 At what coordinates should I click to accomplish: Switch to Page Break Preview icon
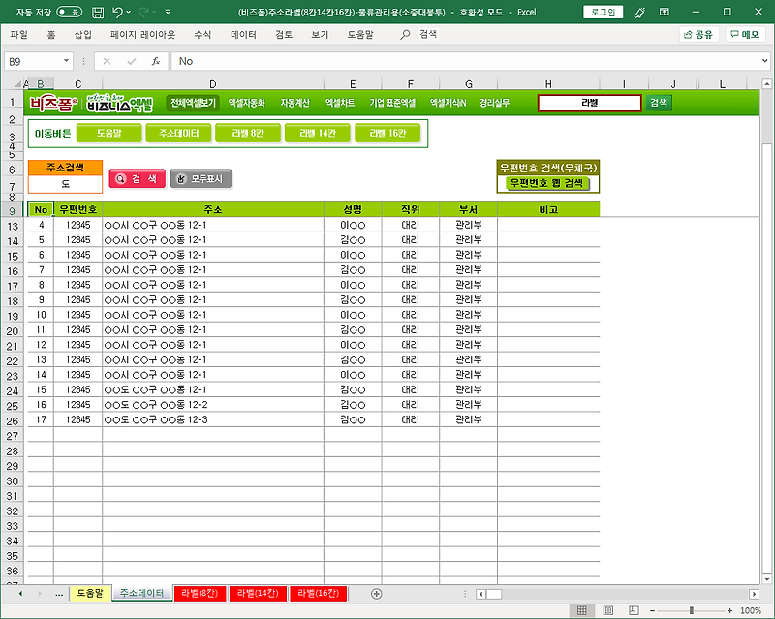pos(634,610)
